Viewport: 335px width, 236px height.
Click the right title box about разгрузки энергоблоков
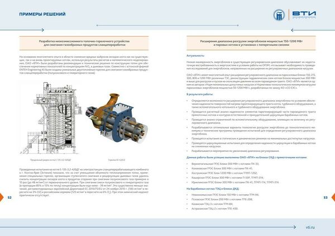[251, 43]
